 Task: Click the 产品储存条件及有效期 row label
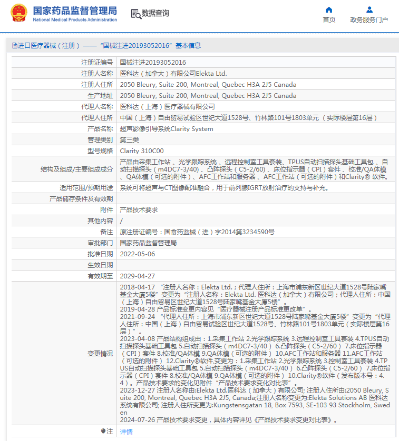click(x=81, y=199)
